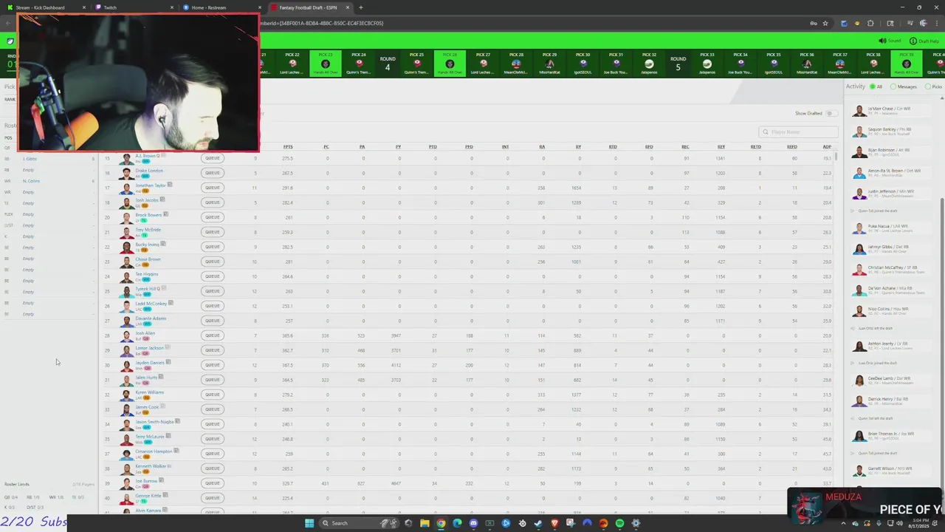Toggle the Sound speaker icon

[x=882, y=41]
